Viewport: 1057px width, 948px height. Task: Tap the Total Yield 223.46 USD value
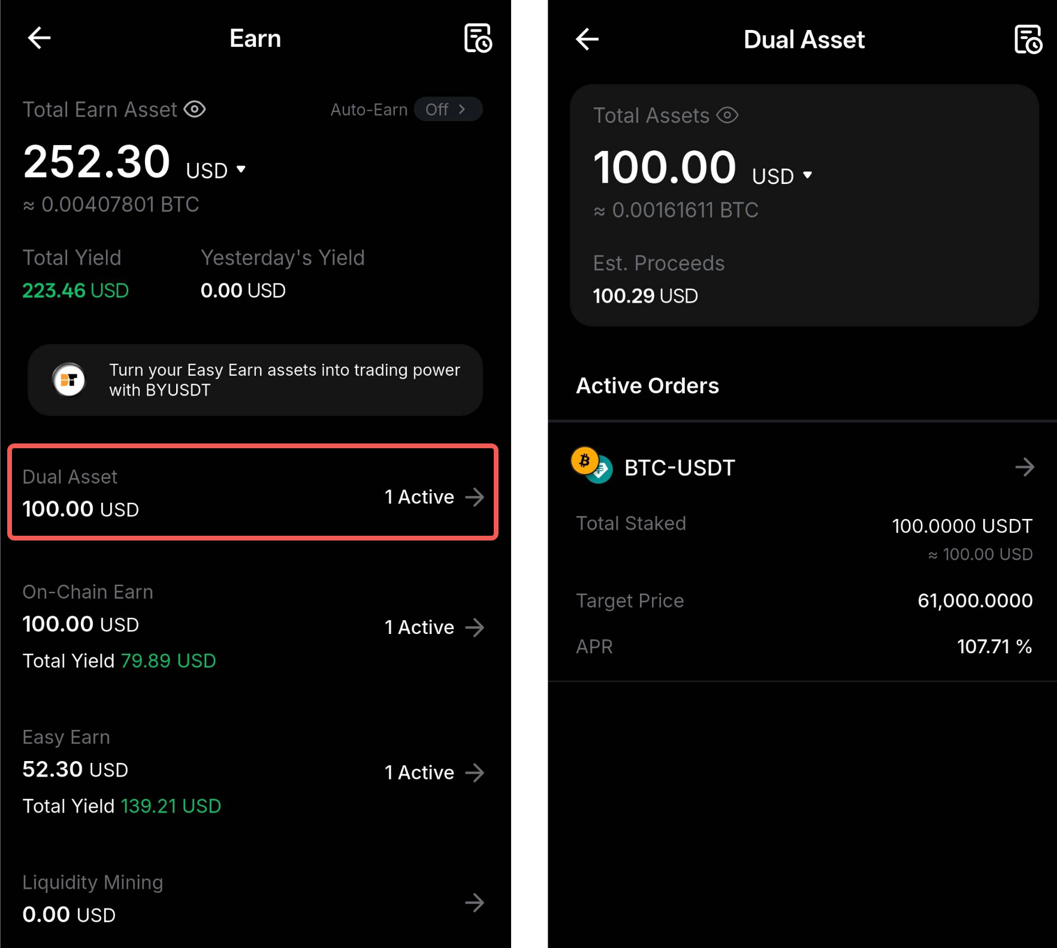75,291
